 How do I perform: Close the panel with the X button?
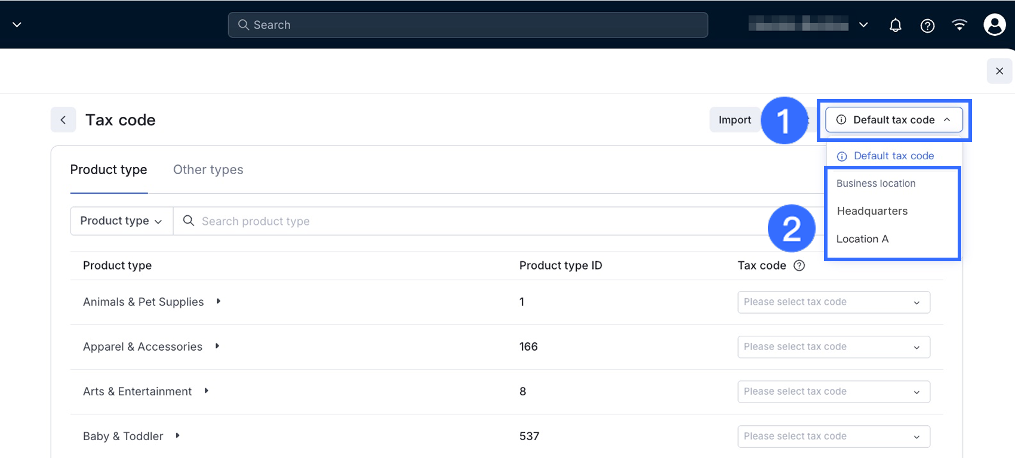click(x=999, y=71)
